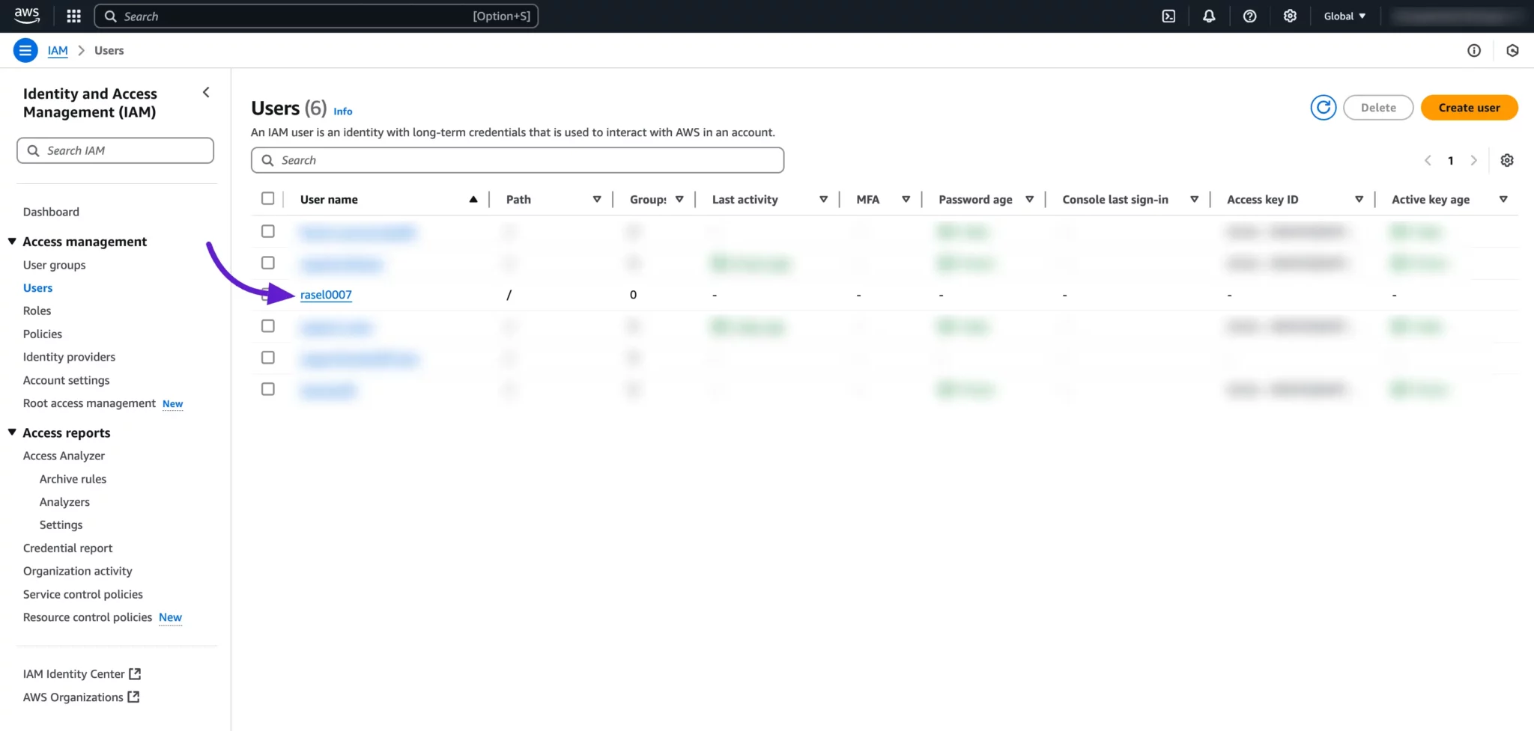The image size is (1534, 731).
Task: Open the AWS services grid menu
Action: click(x=73, y=16)
